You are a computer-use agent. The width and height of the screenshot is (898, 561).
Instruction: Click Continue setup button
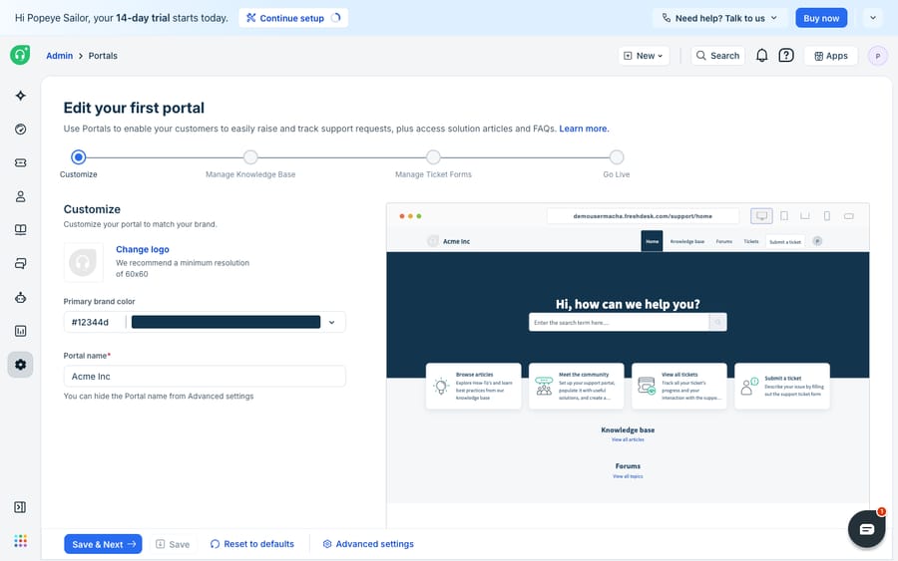293,18
